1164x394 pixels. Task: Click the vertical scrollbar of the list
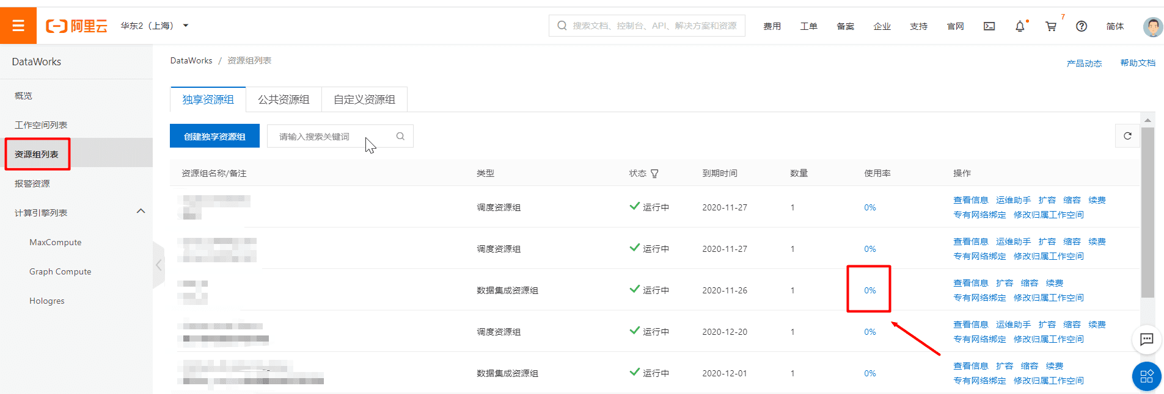[x=1148, y=212]
